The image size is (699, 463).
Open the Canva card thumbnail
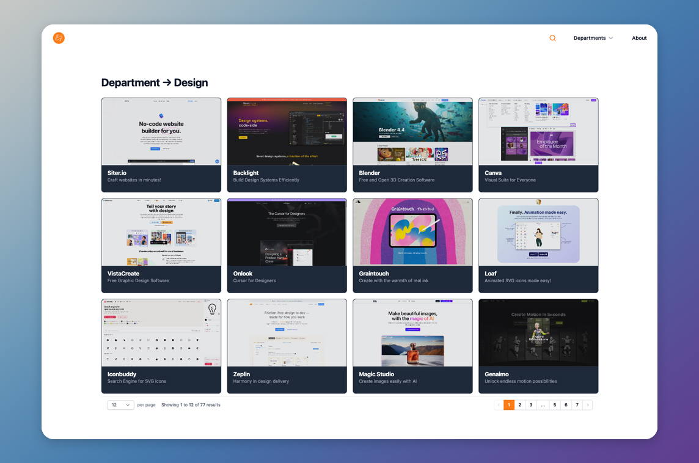538,131
